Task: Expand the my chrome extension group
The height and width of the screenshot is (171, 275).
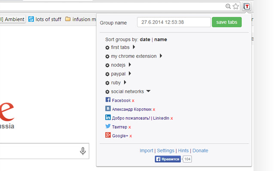Action: tap(161, 56)
